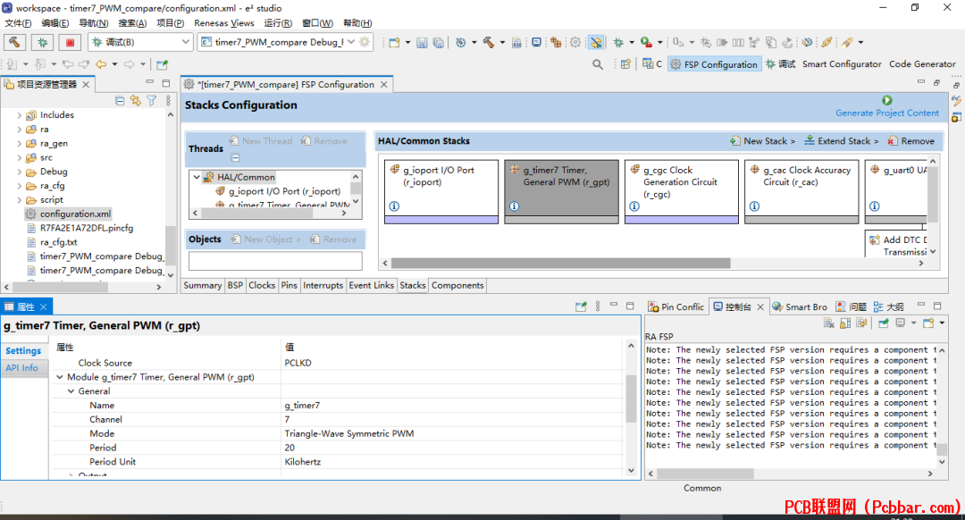Open Code Generator perspective
965x520 pixels.
922,64
